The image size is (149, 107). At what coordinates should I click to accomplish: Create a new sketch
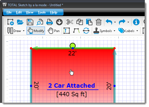[11, 22]
